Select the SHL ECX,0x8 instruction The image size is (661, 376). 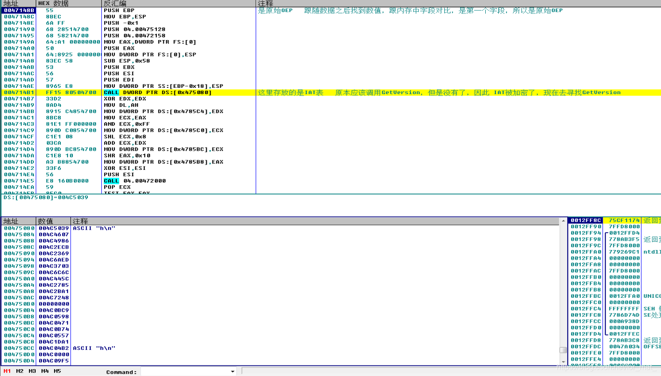(125, 137)
